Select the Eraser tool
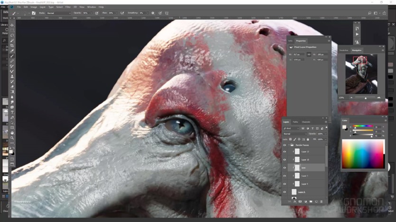 pyautogui.click(x=12, y=87)
